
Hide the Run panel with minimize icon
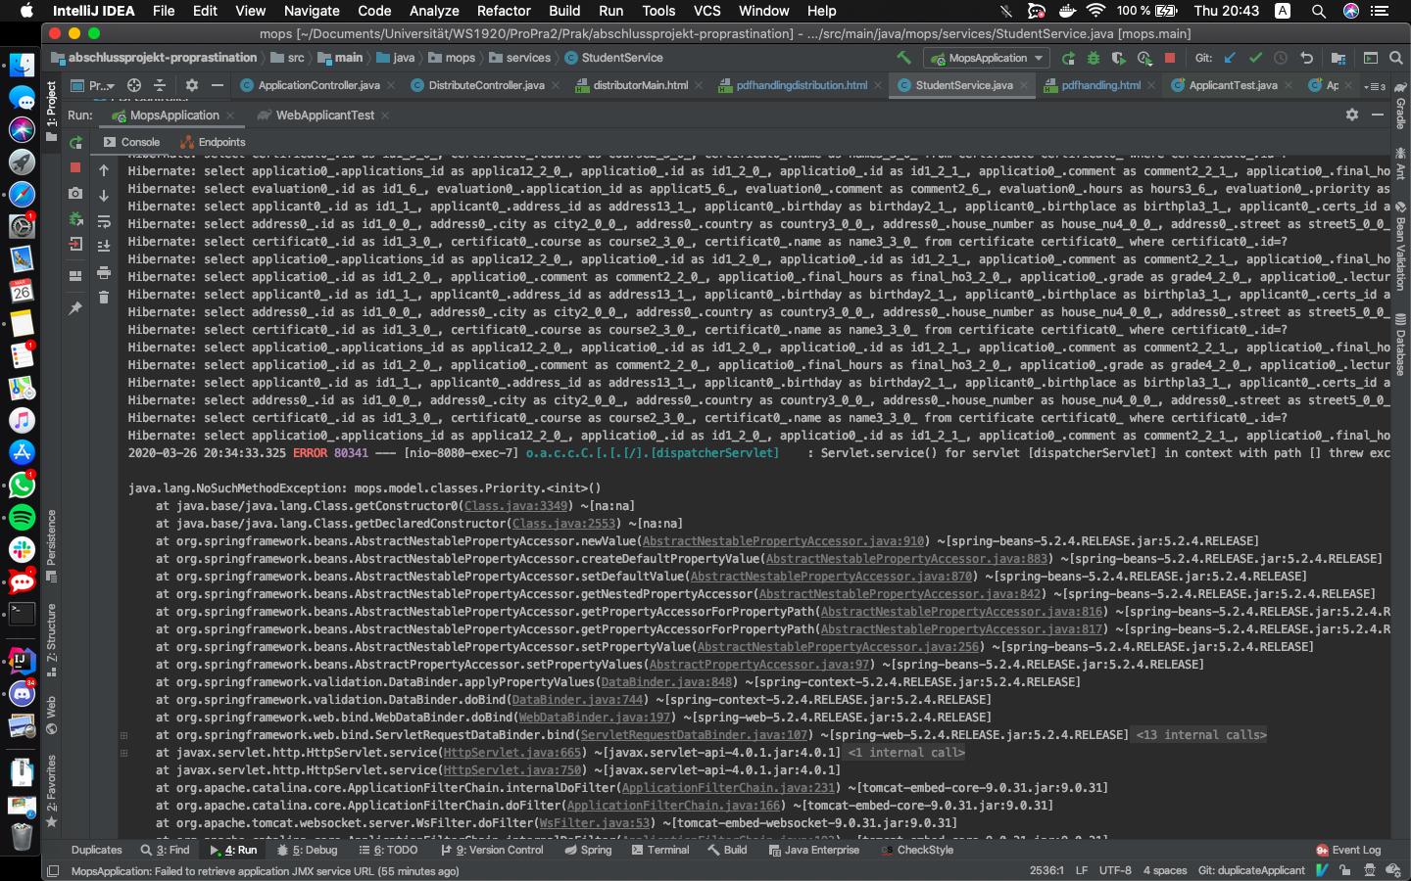click(x=1378, y=115)
